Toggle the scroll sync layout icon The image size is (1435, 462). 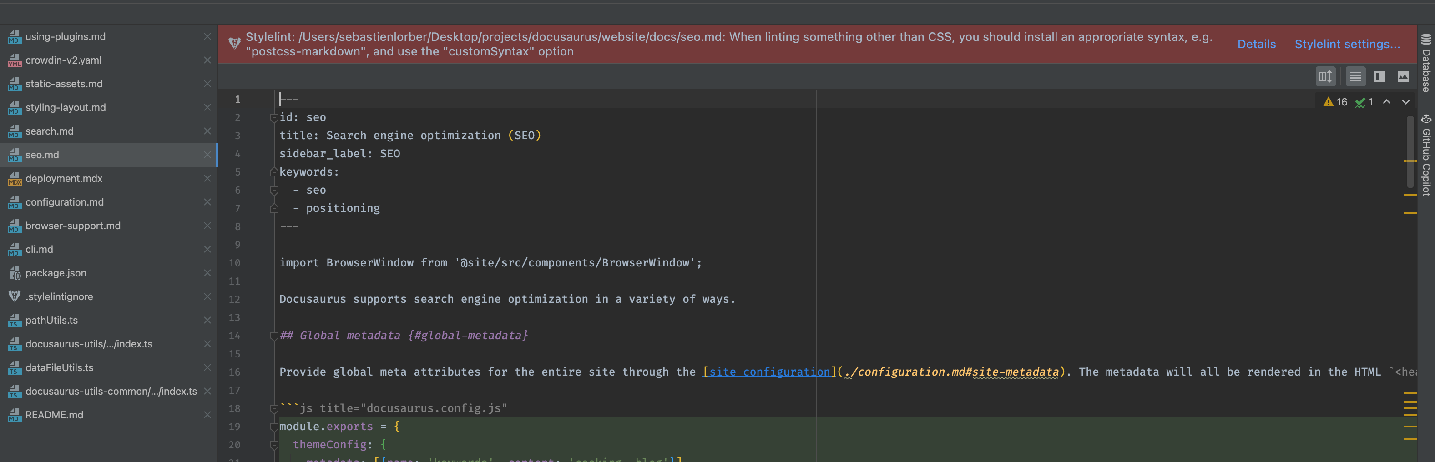[x=1325, y=76]
